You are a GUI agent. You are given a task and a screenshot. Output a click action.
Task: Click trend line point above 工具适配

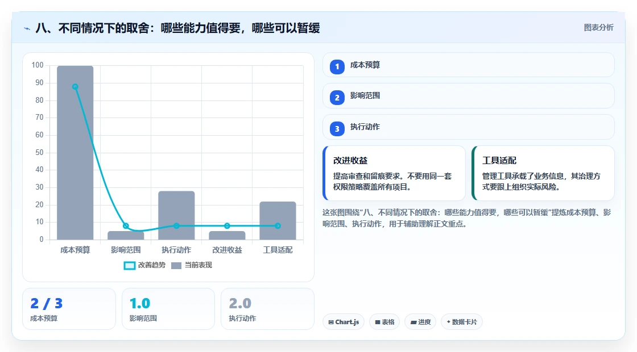tap(278, 226)
